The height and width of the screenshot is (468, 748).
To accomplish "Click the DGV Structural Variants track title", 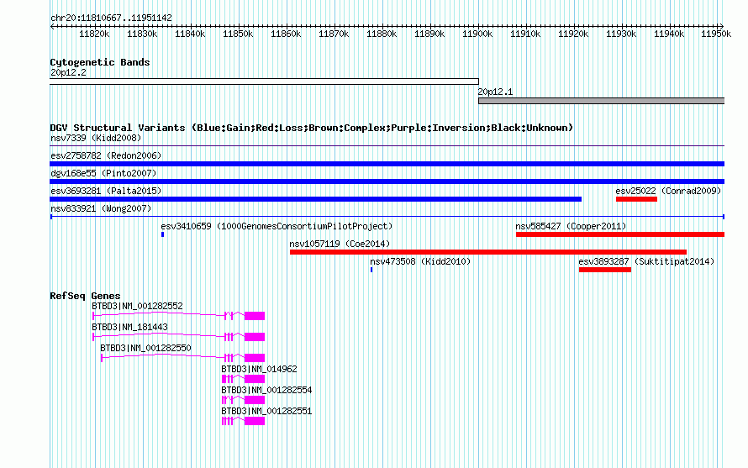I will point(312,128).
